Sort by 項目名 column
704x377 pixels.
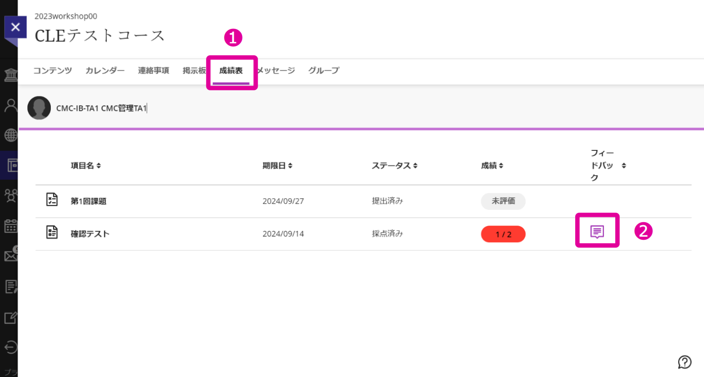coord(85,166)
